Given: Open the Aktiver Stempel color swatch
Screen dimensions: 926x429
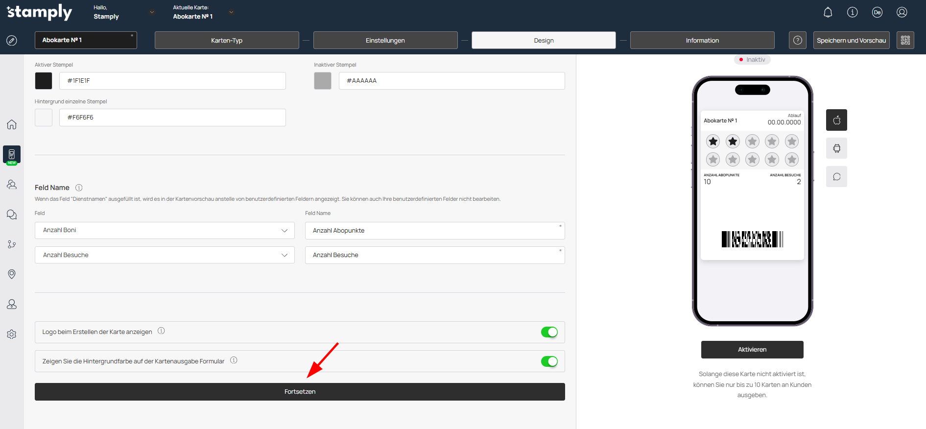Looking at the screenshot, I should (x=44, y=81).
